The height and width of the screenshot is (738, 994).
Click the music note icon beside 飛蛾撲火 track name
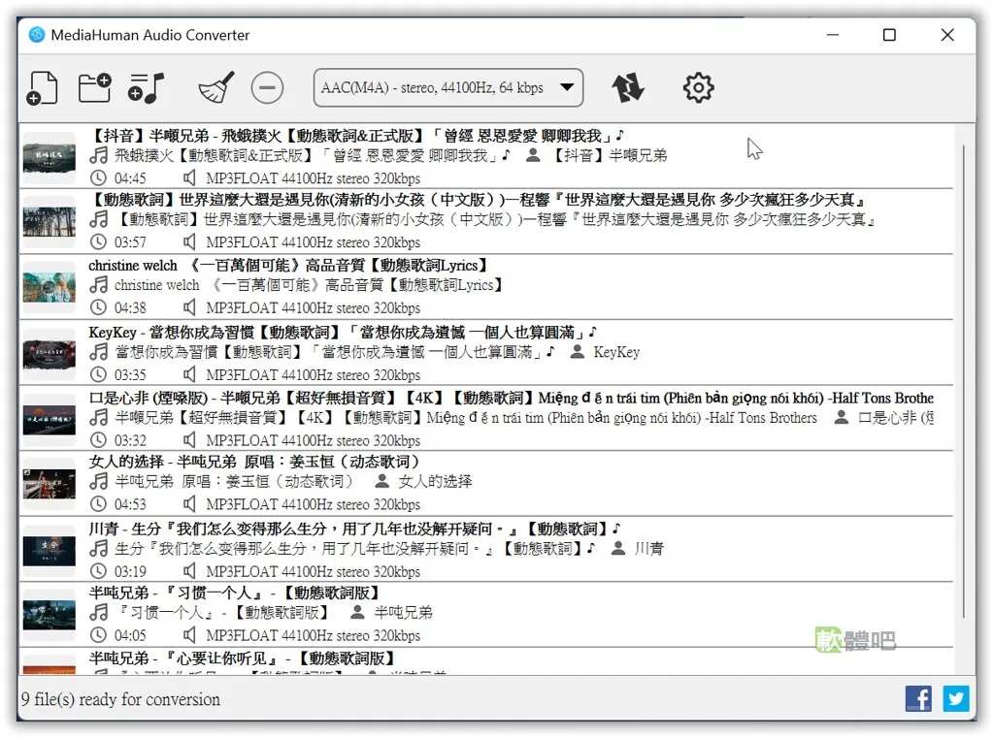(98, 154)
